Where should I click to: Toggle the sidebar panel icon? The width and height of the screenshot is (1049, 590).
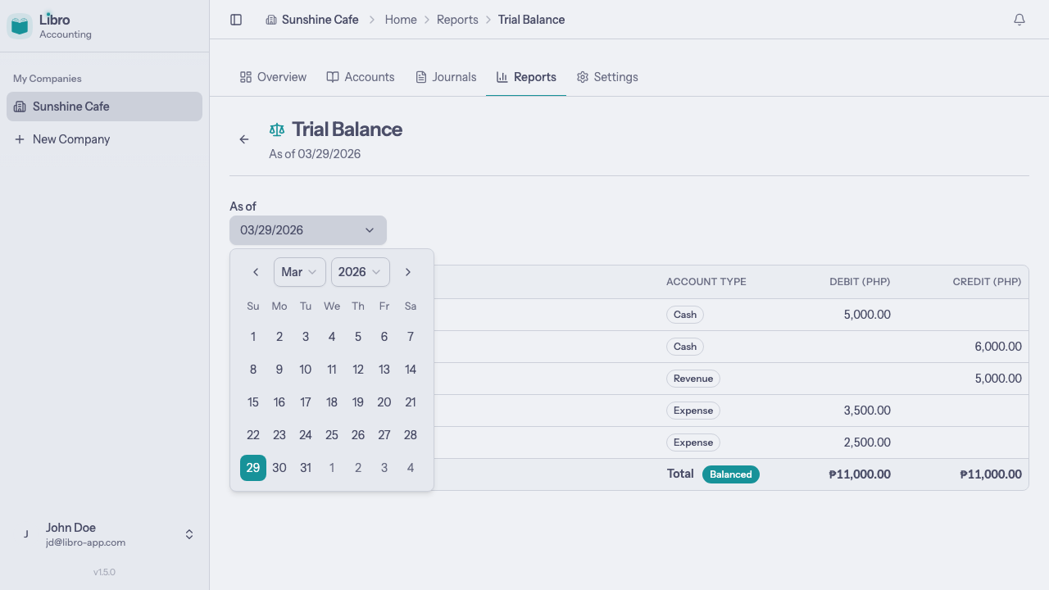[236, 20]
